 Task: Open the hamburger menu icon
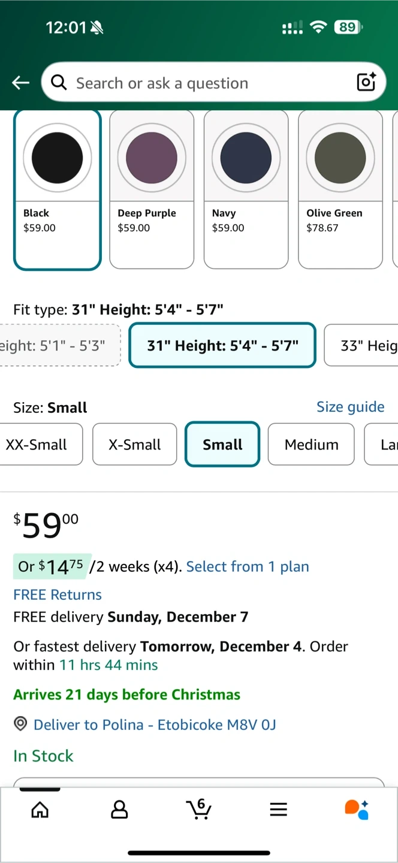[x=278, y=810]
